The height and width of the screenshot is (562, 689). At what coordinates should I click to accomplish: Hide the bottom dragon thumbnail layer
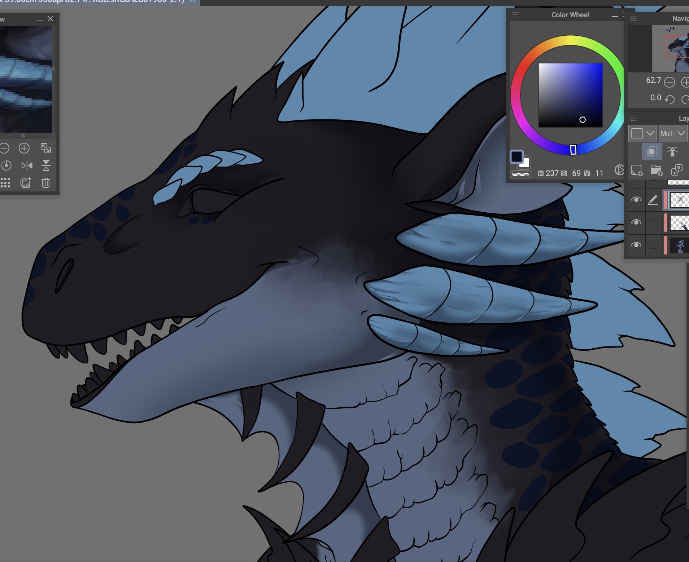coord(636,245)
